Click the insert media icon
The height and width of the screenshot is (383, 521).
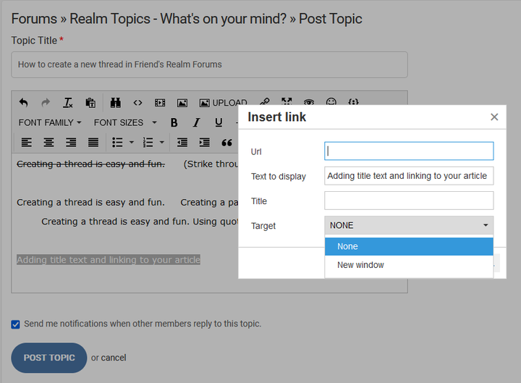[160, 103]
